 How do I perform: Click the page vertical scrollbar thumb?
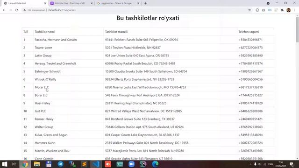297,29
